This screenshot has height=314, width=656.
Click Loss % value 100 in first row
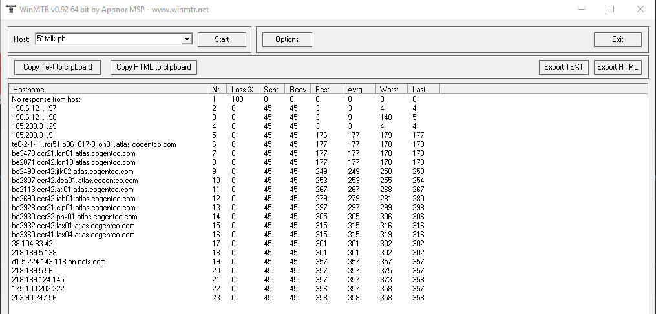(x=237, y=99)
